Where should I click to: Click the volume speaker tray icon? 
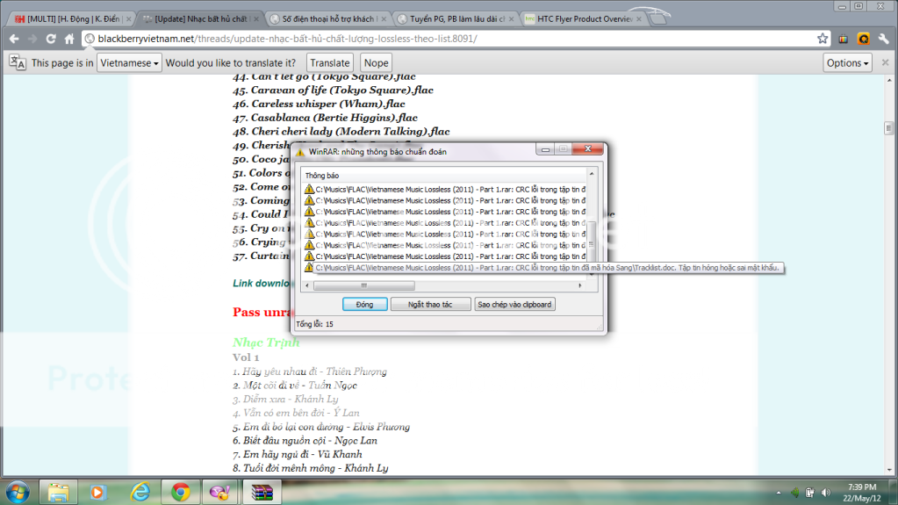826,493
